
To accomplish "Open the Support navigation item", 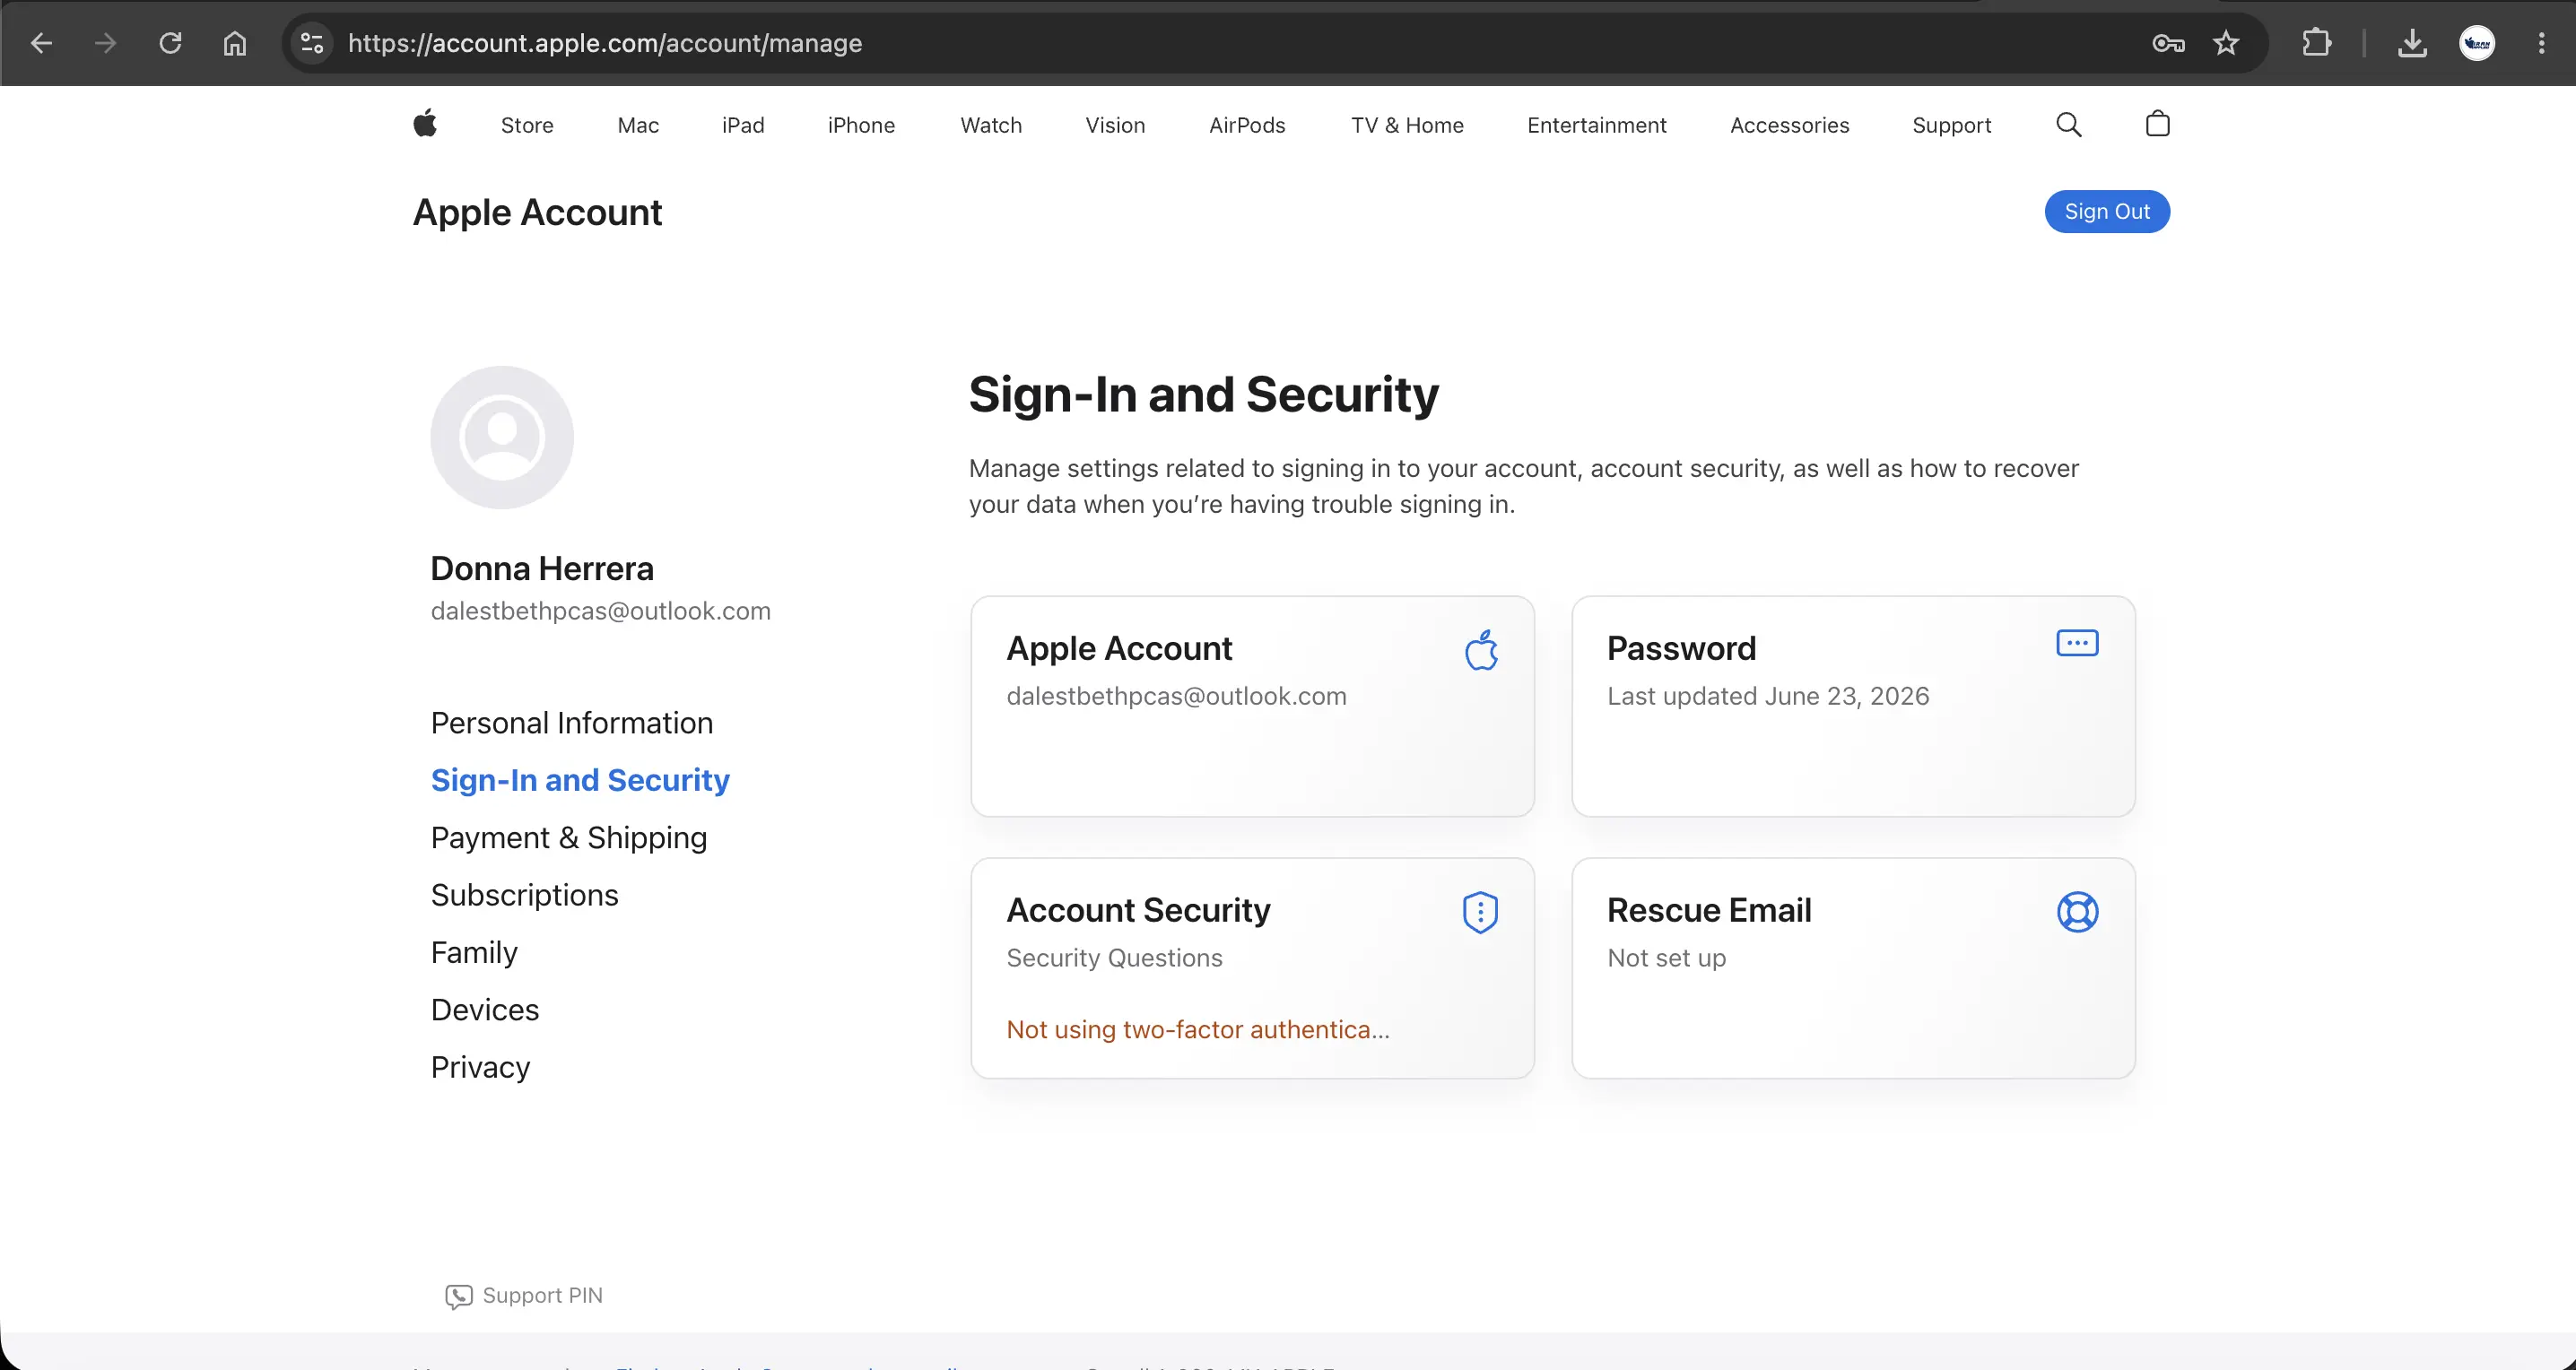I will 1951,125.
